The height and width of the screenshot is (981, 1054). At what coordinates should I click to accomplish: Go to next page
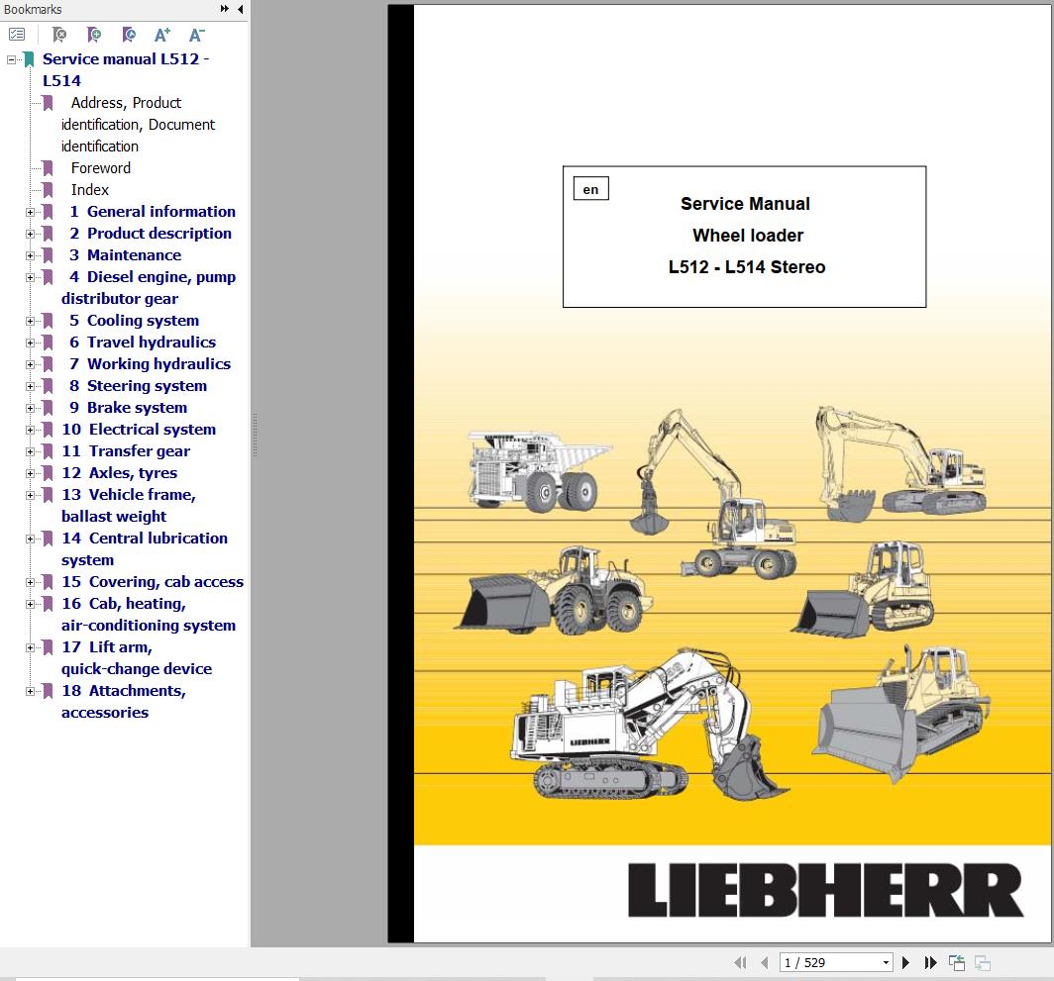point(905,962)
